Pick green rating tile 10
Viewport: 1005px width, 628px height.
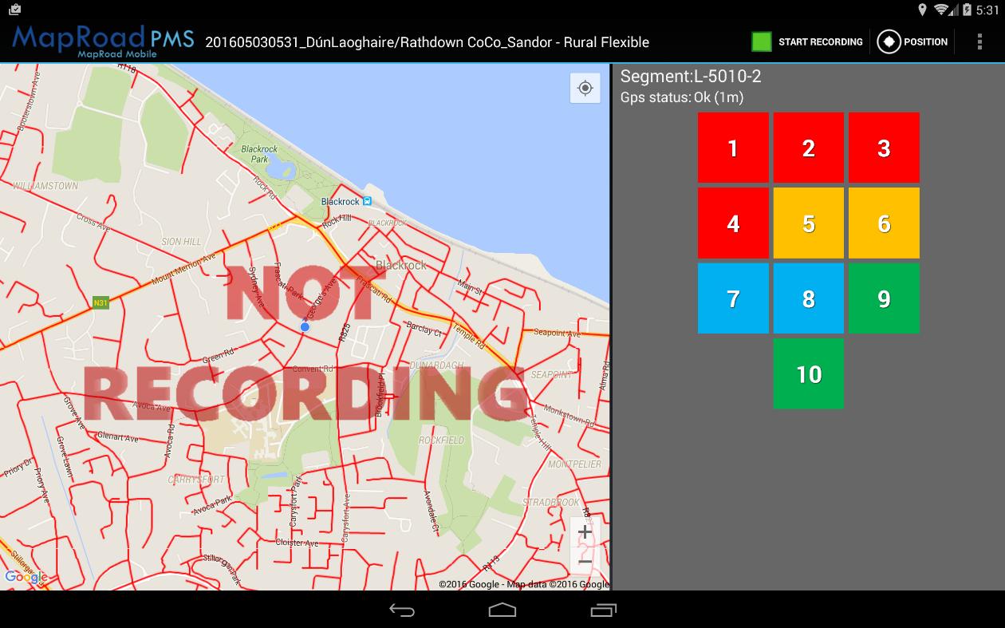(x=809, y=374)
